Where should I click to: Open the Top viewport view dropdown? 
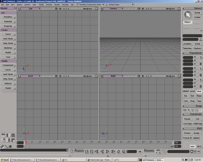click(x=30, y=9)
